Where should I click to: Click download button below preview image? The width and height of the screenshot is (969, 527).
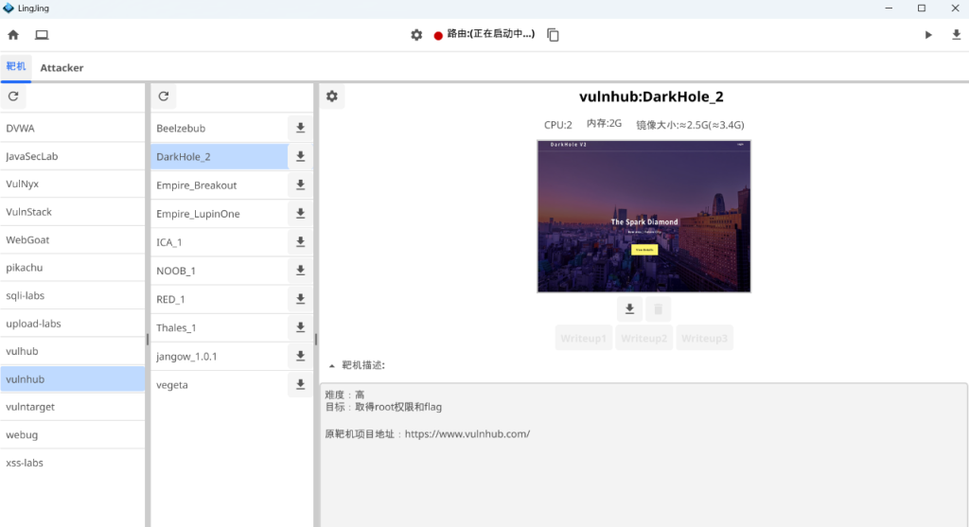[x=629, y=309]
